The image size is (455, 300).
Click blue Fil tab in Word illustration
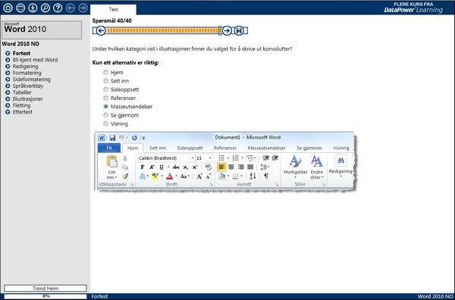coord(109,148)
